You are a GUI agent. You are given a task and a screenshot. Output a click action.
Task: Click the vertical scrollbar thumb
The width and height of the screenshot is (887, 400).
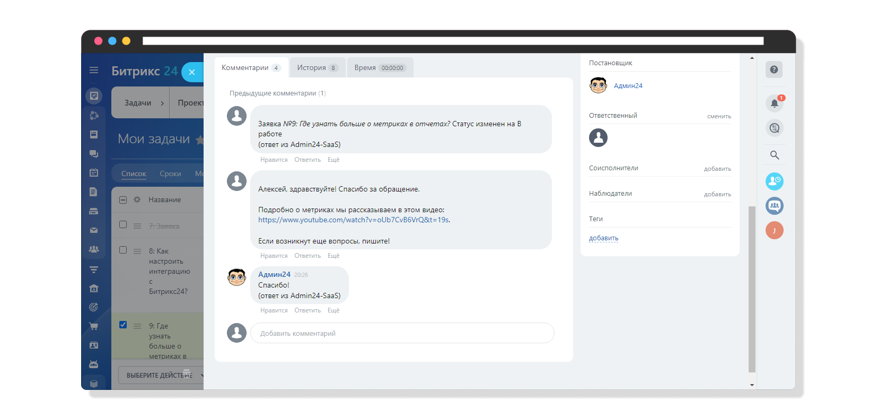click(x=752, y=289)
